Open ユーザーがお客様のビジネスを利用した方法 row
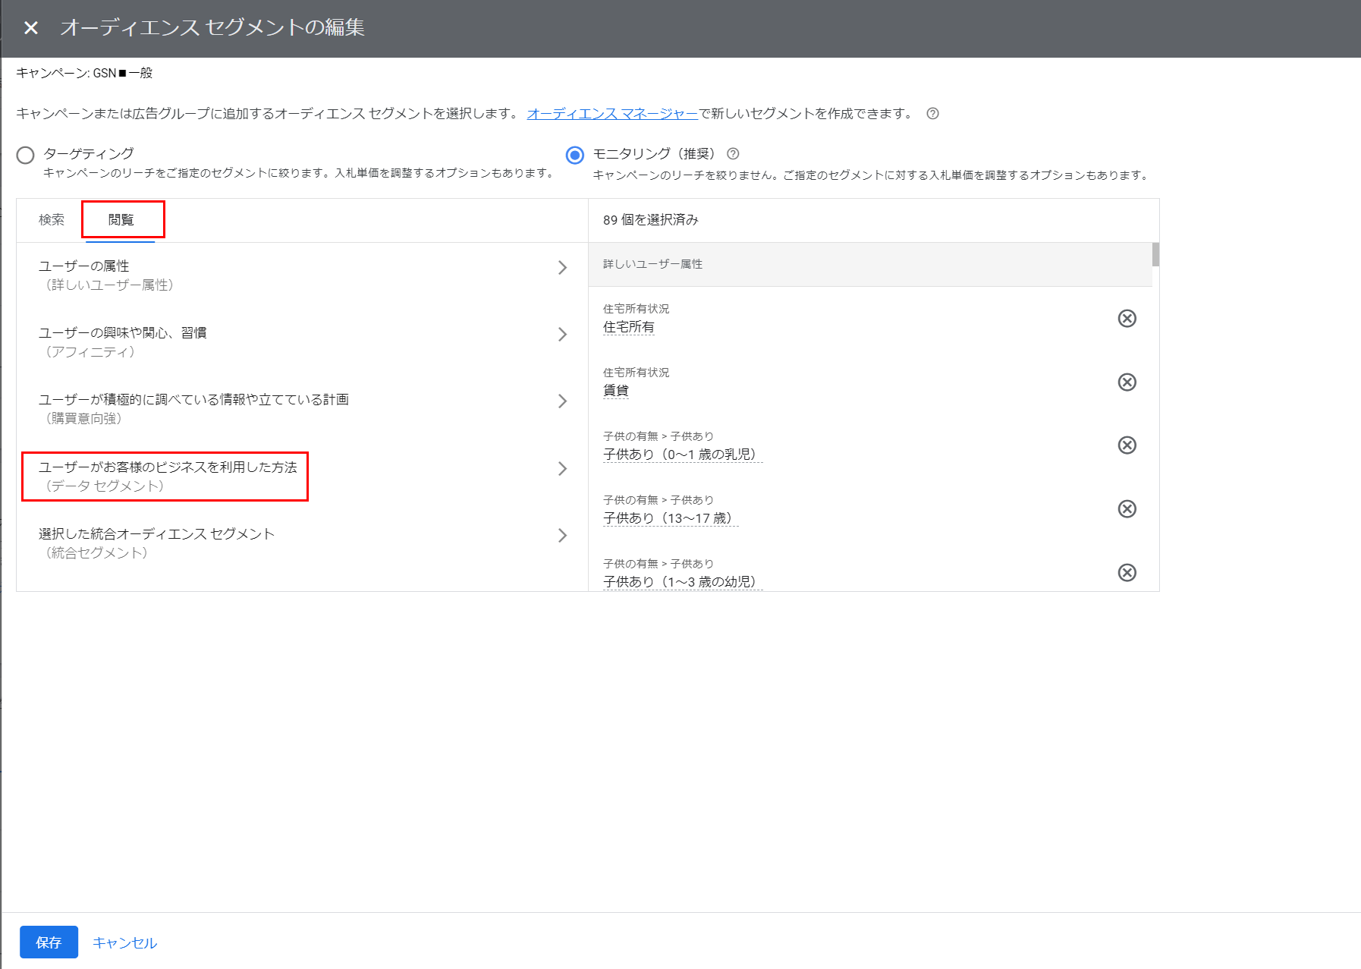The height and width of the screenshot is (969, 1361). (x=302, y=477)
